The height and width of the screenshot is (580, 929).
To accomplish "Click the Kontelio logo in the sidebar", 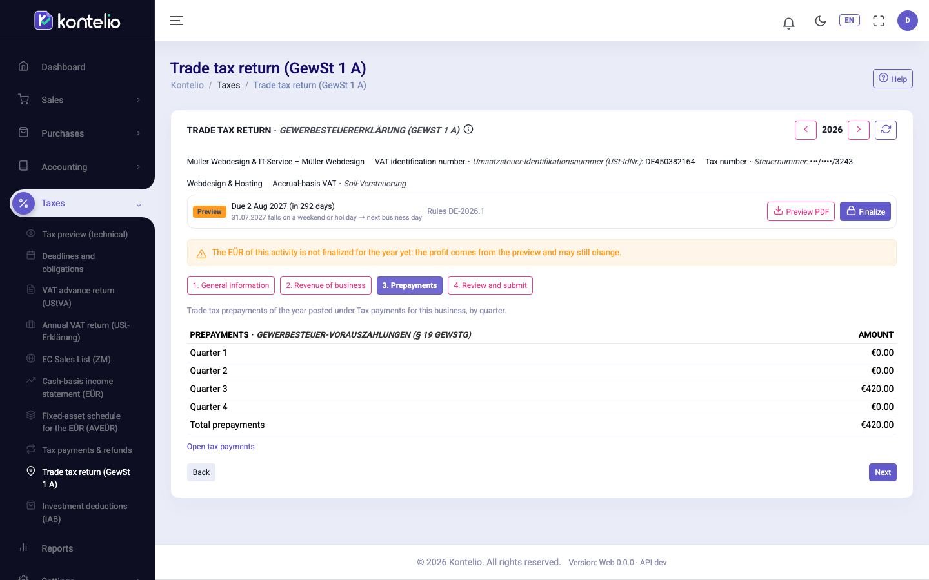I will (77, 21).
